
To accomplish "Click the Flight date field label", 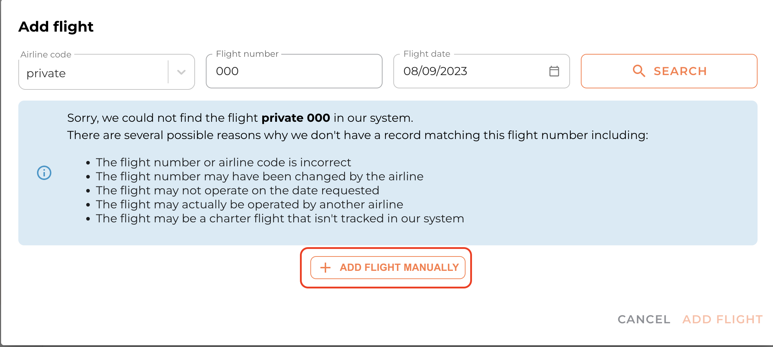I will tap(427, 54).
